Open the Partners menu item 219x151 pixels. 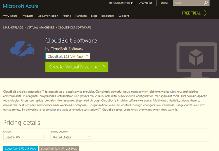pos(81,16)
